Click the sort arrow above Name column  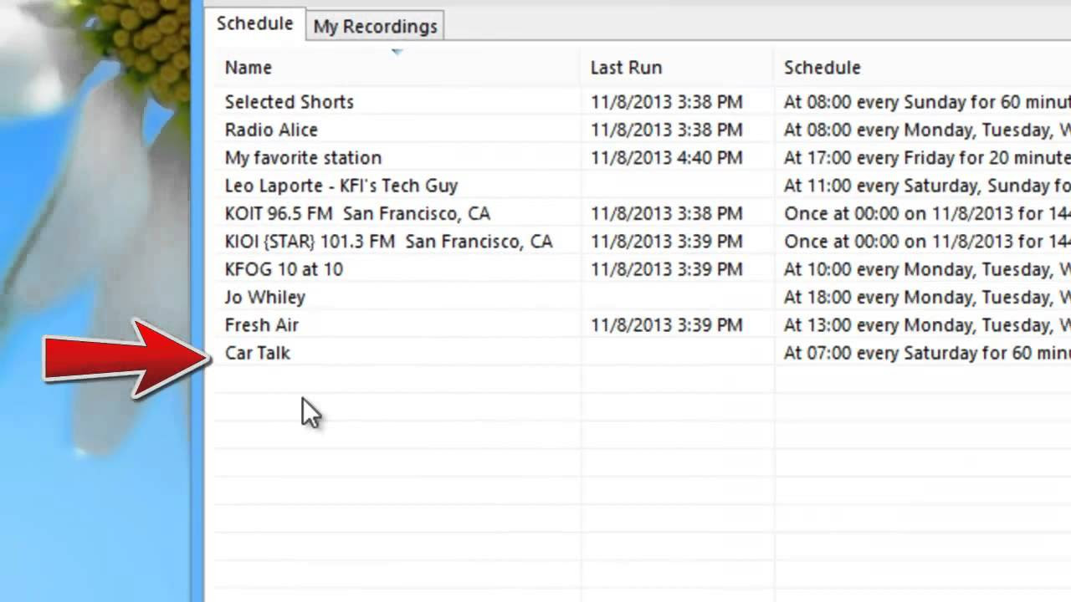(397, 52)
